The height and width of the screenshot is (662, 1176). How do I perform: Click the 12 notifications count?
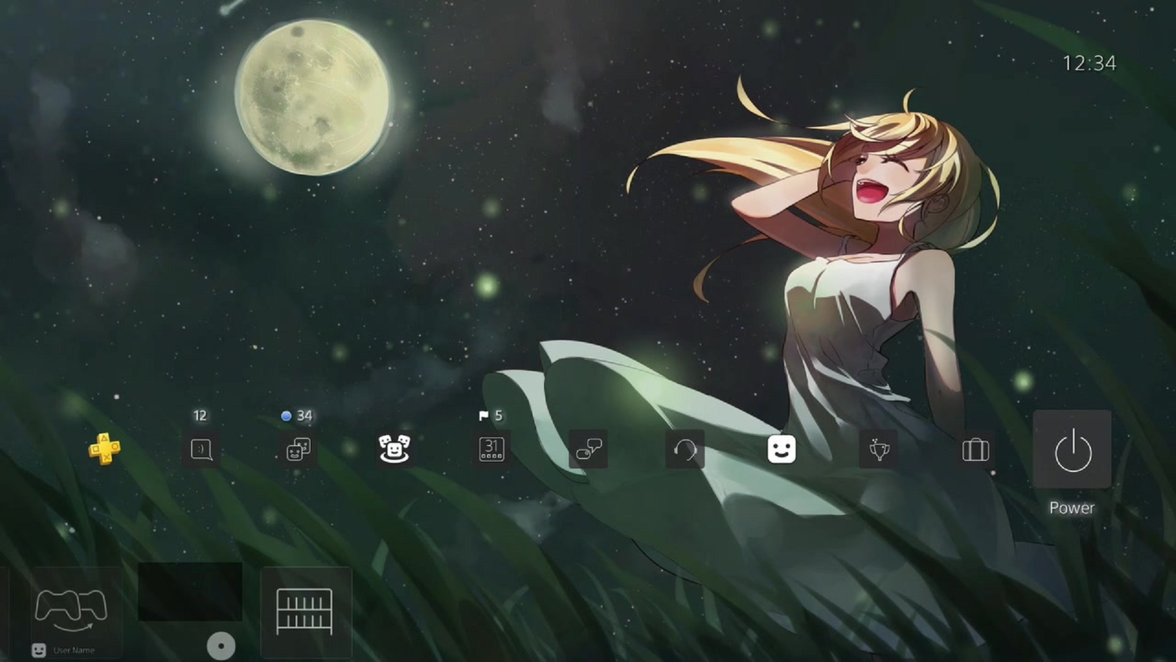[x=200, y=416]
